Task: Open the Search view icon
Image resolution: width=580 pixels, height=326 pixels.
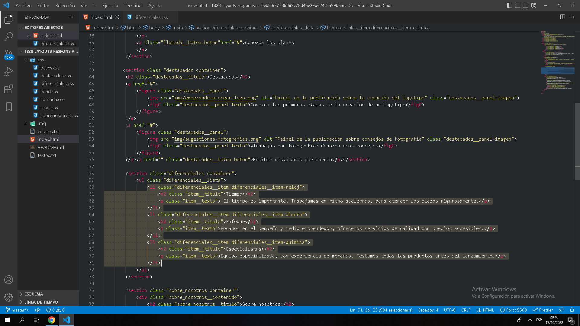Action: pos(8,37)
